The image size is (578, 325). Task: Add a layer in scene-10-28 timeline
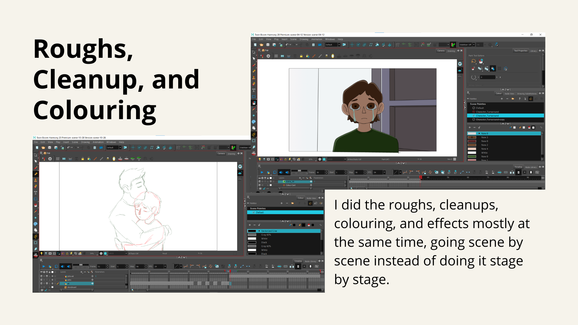pos(81,272)
